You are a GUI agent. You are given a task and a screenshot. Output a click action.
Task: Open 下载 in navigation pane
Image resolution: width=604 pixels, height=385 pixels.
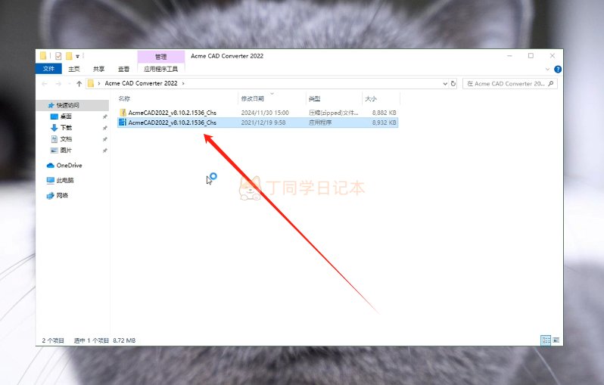66,127
